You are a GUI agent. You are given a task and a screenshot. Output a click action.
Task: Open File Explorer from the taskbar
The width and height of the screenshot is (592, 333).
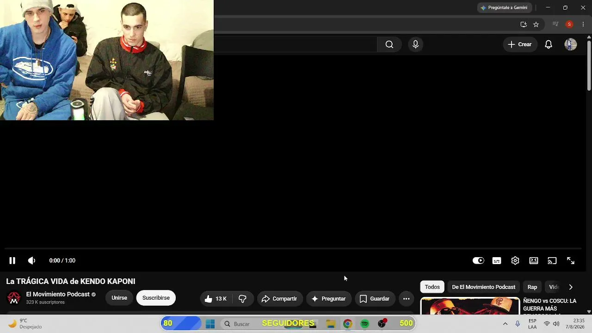(331, 324)
